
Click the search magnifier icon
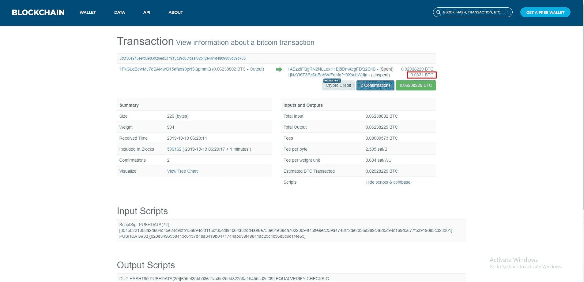coord(439,12)
